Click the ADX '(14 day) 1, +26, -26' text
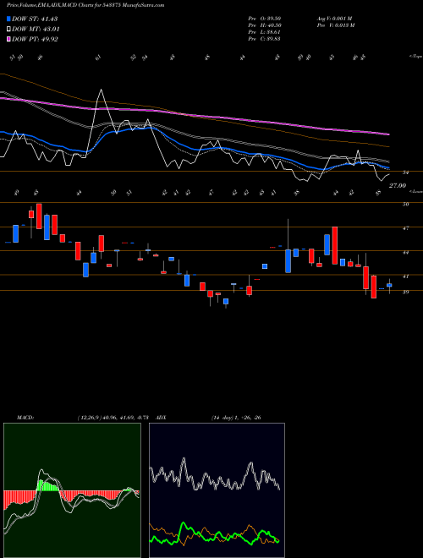The height and width of the screenshot is (558, 423). [x=236, y=418]
